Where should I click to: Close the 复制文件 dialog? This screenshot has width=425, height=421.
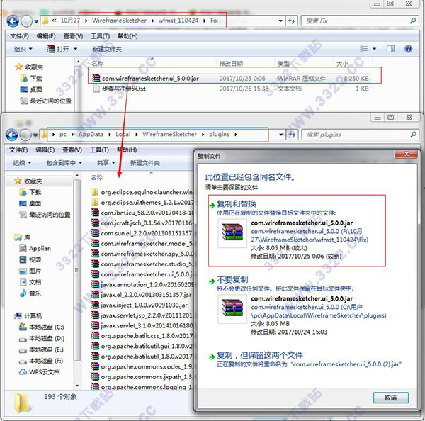[x=406, y=154]
